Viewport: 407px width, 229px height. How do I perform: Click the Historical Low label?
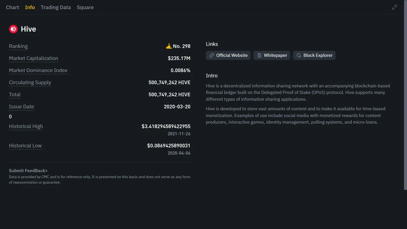click(25, 146)
